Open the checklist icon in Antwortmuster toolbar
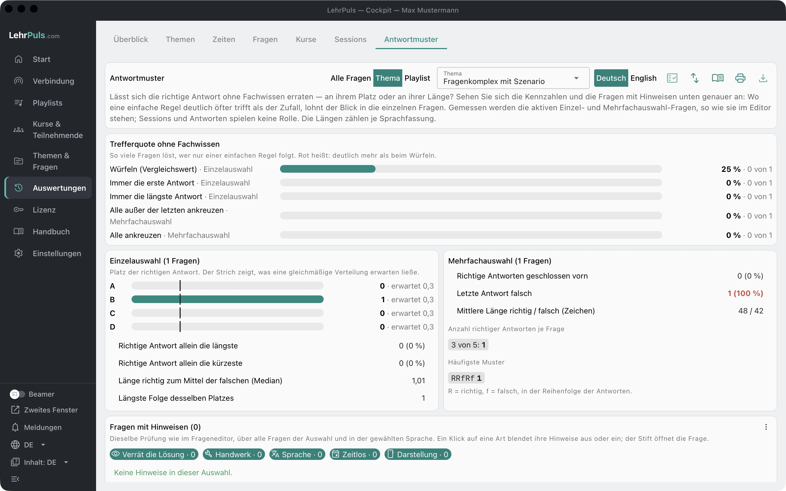 pos(672,78)
